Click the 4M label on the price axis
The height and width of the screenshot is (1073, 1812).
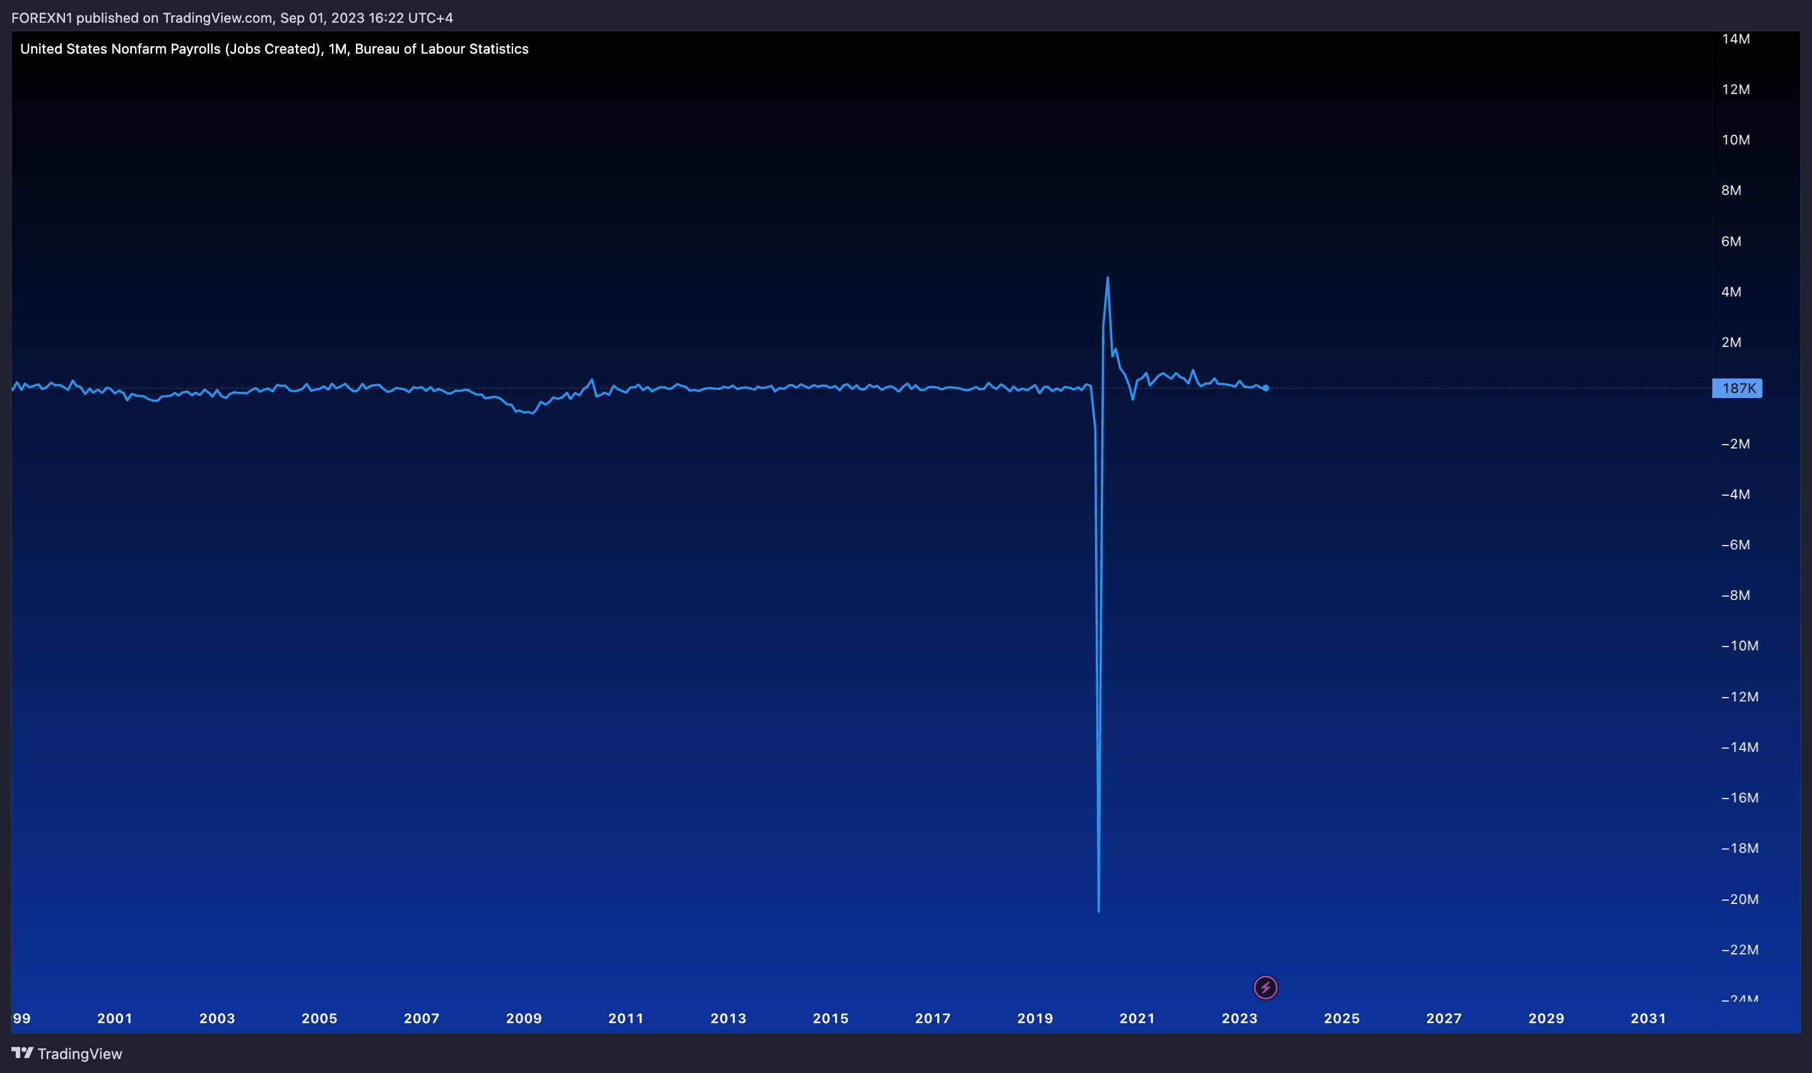tap(1731, 291)
